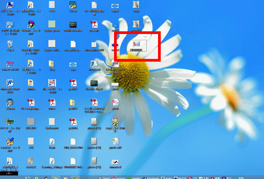
Task: Select the lucky cat oops shortcut icon
Action: [x=115, y=125]
